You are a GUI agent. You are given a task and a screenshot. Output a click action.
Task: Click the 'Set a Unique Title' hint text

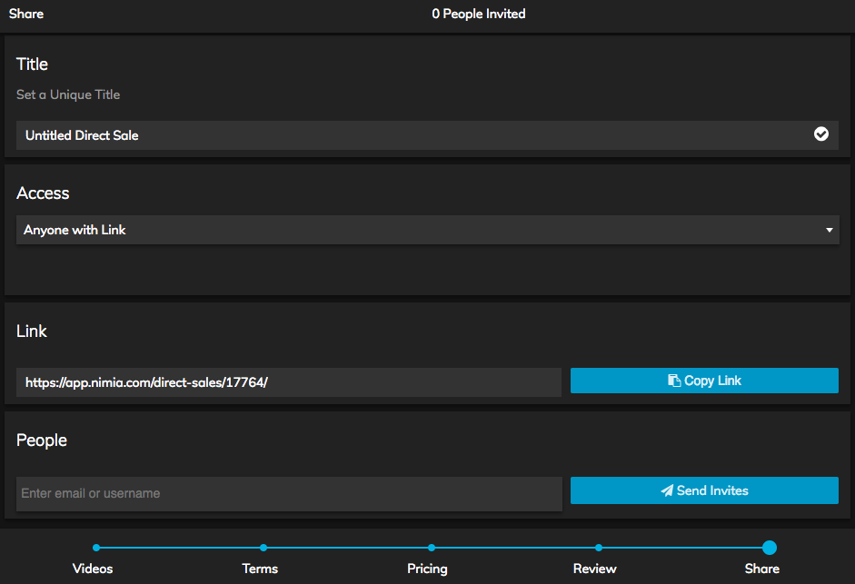coord(68,94)
